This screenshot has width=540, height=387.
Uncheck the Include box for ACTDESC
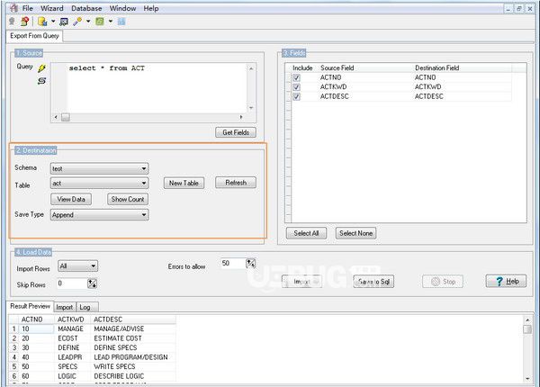tap(296, 96)
